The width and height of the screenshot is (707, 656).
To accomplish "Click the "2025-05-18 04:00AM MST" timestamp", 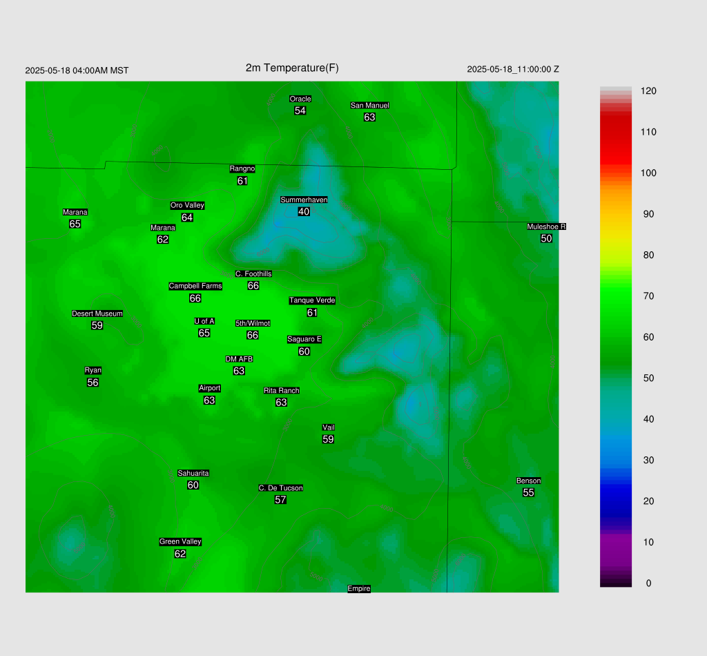I will pyautogui.click(x=77, y=70).
